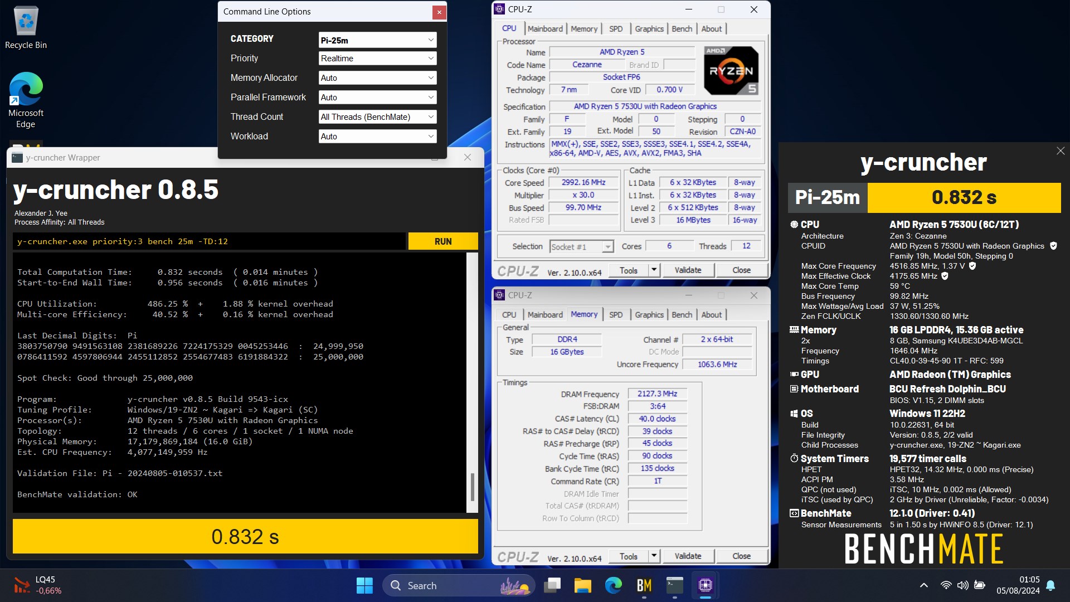Image resolution: width=1070 pixels, height=602 pixels.
Task: Close the Command Line Options dialog
Action: [x=439, y=12]
